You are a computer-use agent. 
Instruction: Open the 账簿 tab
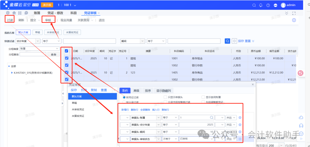coord(37,13)
